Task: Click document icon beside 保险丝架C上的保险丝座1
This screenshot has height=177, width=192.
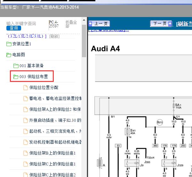Action: [26, 164]
